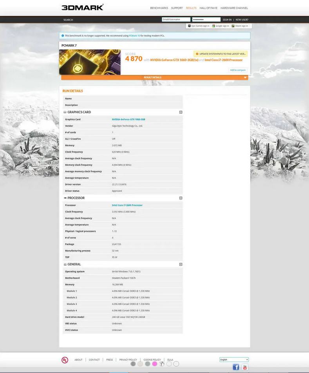Click the Module 1 memory row
The width and height of the screenshot is (309, 373).
pos(123,291)
